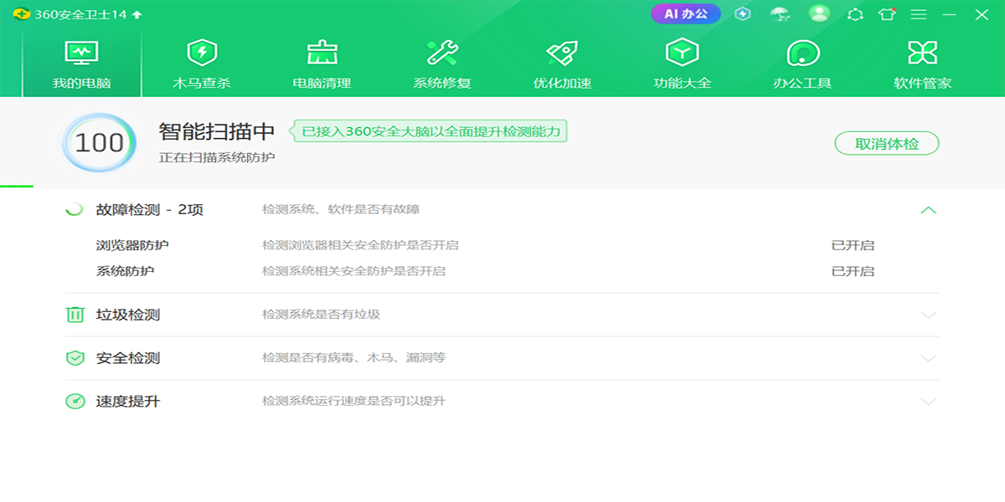This screenshot has width=1005, height=502.
Task: Click the beach umbrella icon in title bar
Action: click(x=780, y=14)
